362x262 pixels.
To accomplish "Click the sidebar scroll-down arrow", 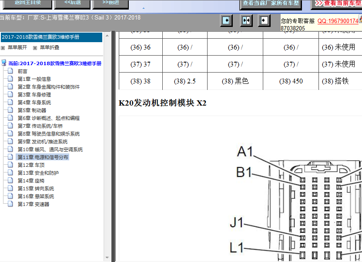I will click(x=107, y=257).
